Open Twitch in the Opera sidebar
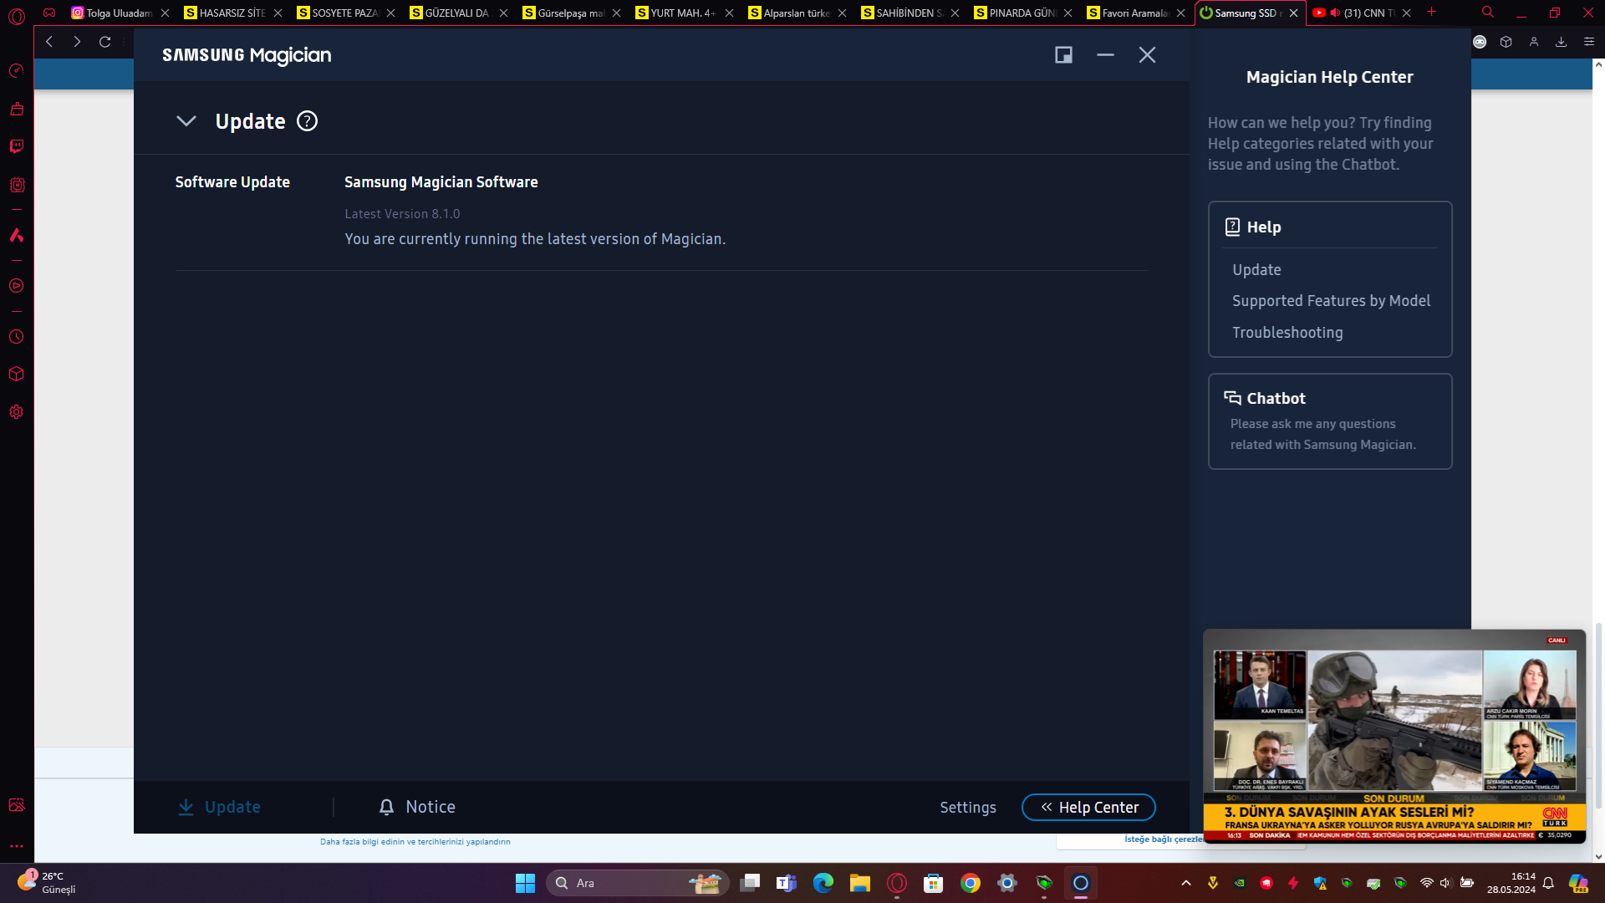 [16, 146]
